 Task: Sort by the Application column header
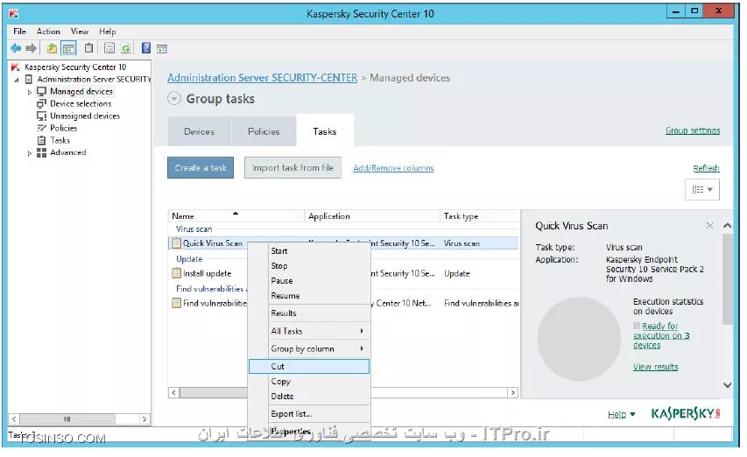pos(372,216)
